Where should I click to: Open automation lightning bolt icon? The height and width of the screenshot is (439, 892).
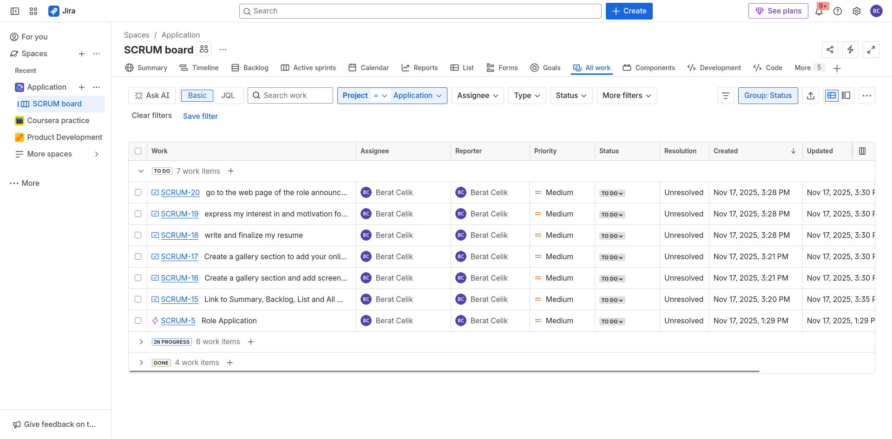(850, 50)
